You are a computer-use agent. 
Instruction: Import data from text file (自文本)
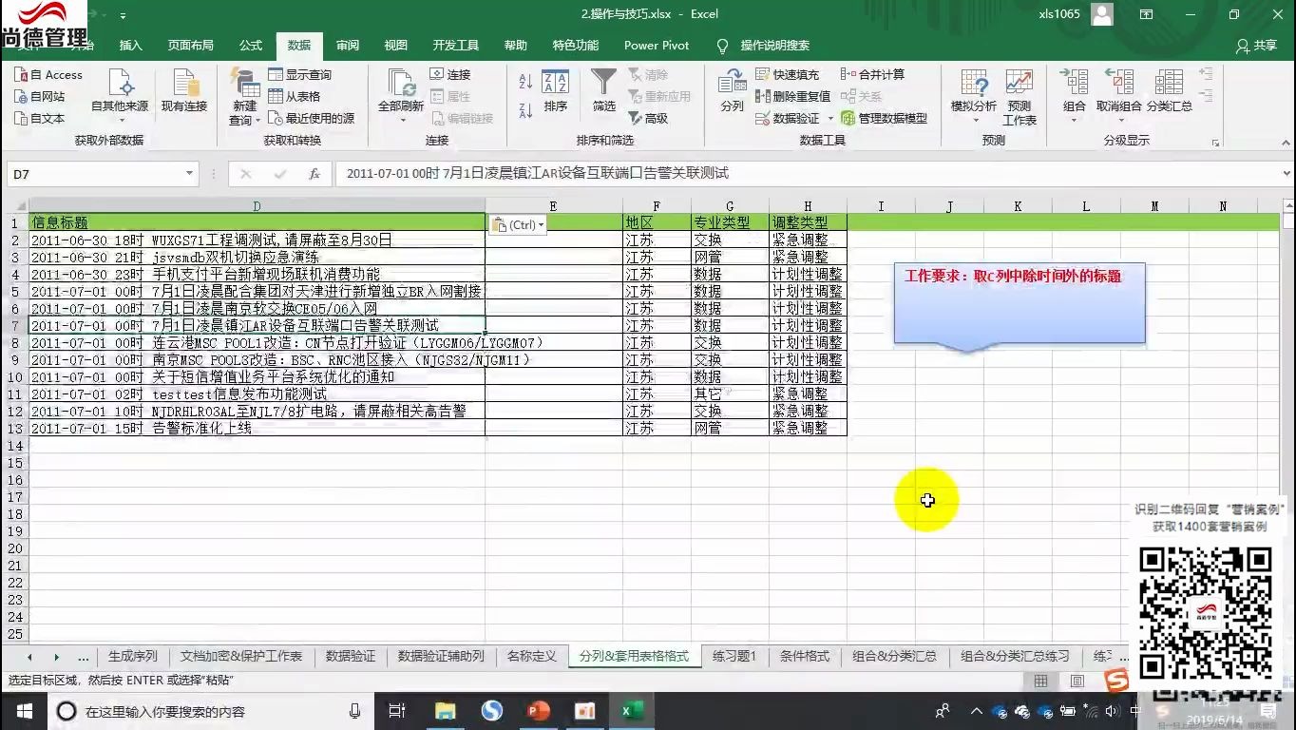click(40, 119)
